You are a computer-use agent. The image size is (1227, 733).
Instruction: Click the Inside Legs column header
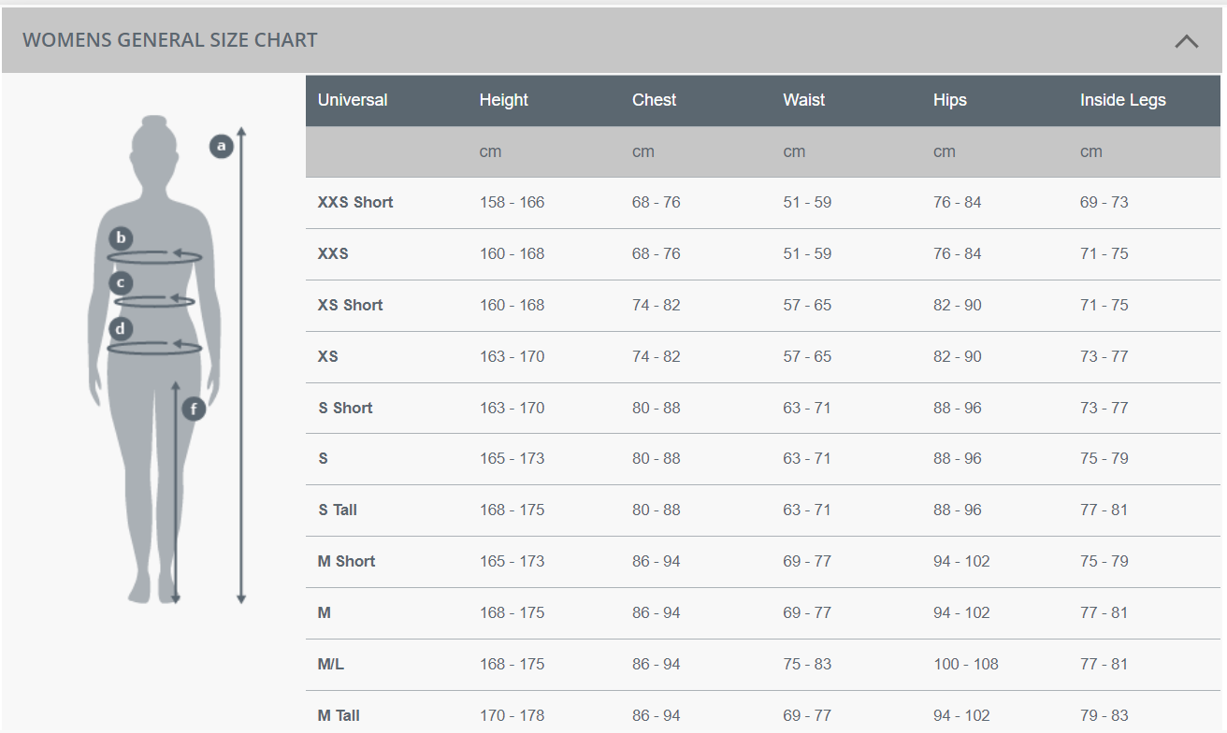[1122, 100]
